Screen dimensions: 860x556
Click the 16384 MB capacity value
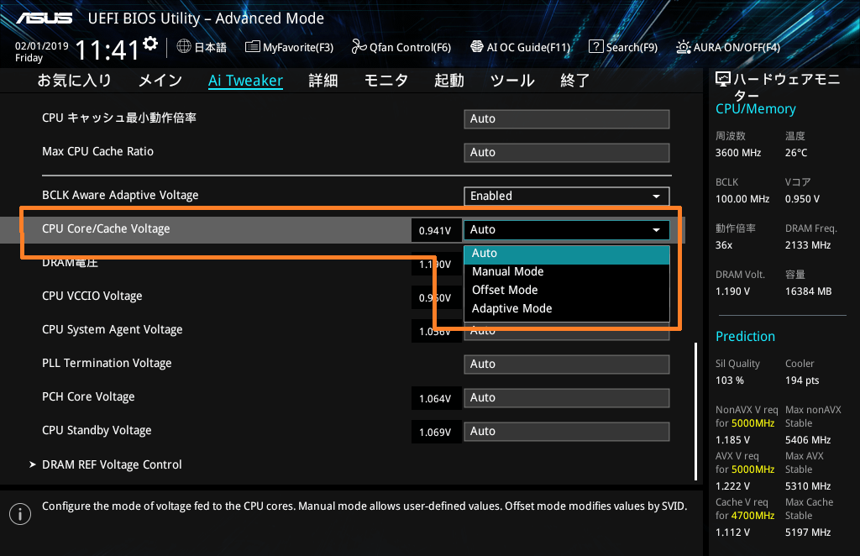[x=809, y=291]
